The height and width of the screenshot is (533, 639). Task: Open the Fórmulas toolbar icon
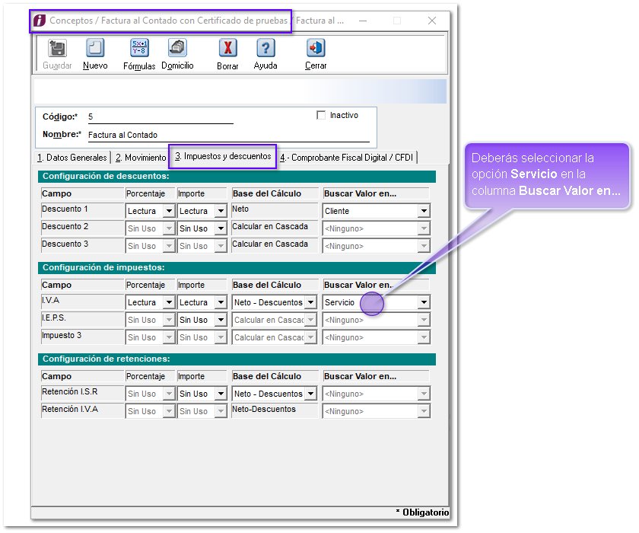coord(139,49)
